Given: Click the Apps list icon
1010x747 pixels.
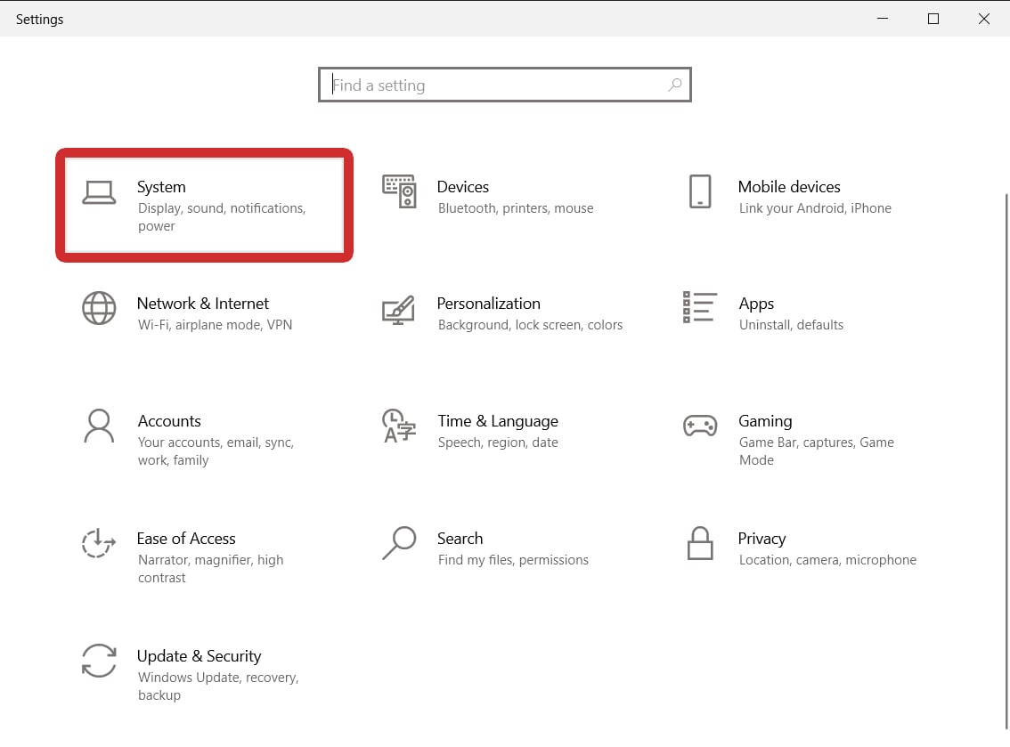Looking at the screenshot, I should [699, 307].
